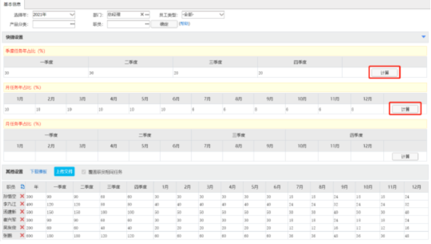This screenshot has width=431, height=244.
Task: Click 年 column header in employee table
Action: tap(36, 187)
